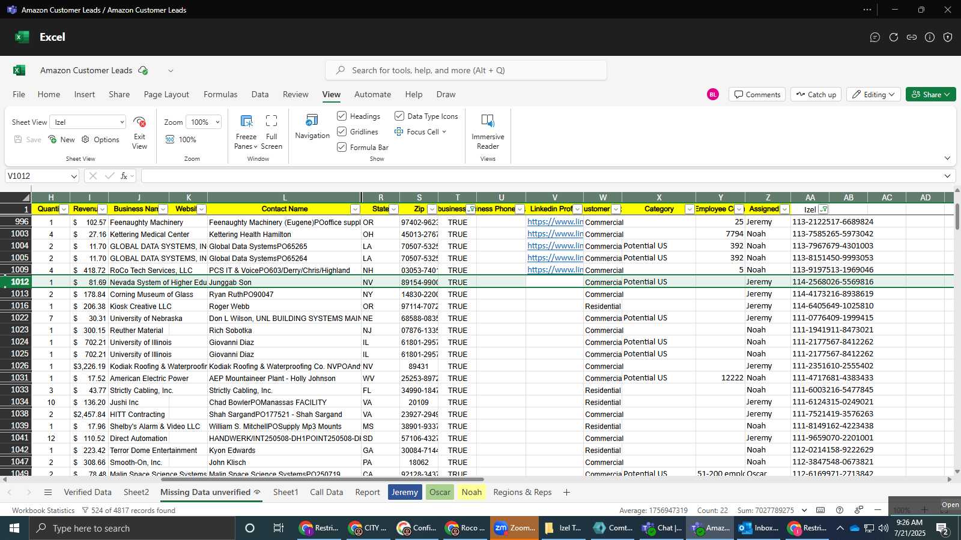The width and height of the screenshot is (961, 540).
Task: Reset zoom to 100% icon
Action: [x=170, y=139]
